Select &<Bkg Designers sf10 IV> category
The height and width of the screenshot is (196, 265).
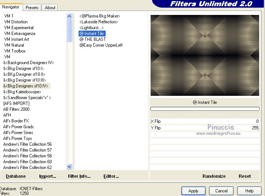[27, 86]
